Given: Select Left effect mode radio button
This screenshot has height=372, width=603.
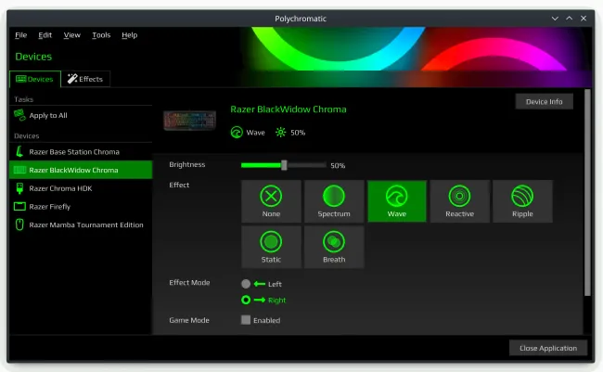Looking at the screenshot, I should tap(246, 284).
